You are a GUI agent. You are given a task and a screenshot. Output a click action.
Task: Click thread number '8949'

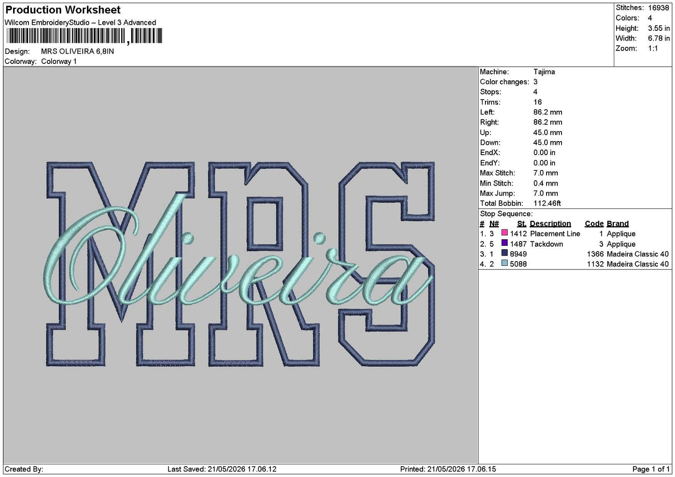click(x=518, y=254)
